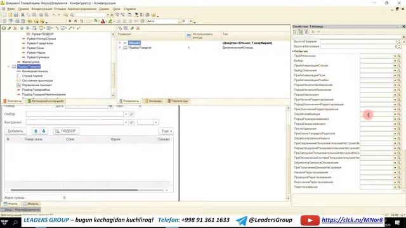Click magnifier icon next to Перетаскивание event

[399, 187]
